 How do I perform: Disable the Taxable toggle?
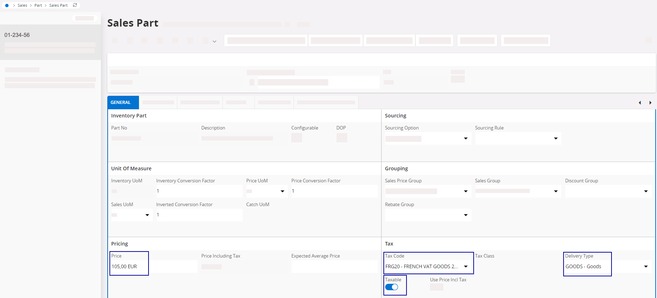tap(392, 287)
